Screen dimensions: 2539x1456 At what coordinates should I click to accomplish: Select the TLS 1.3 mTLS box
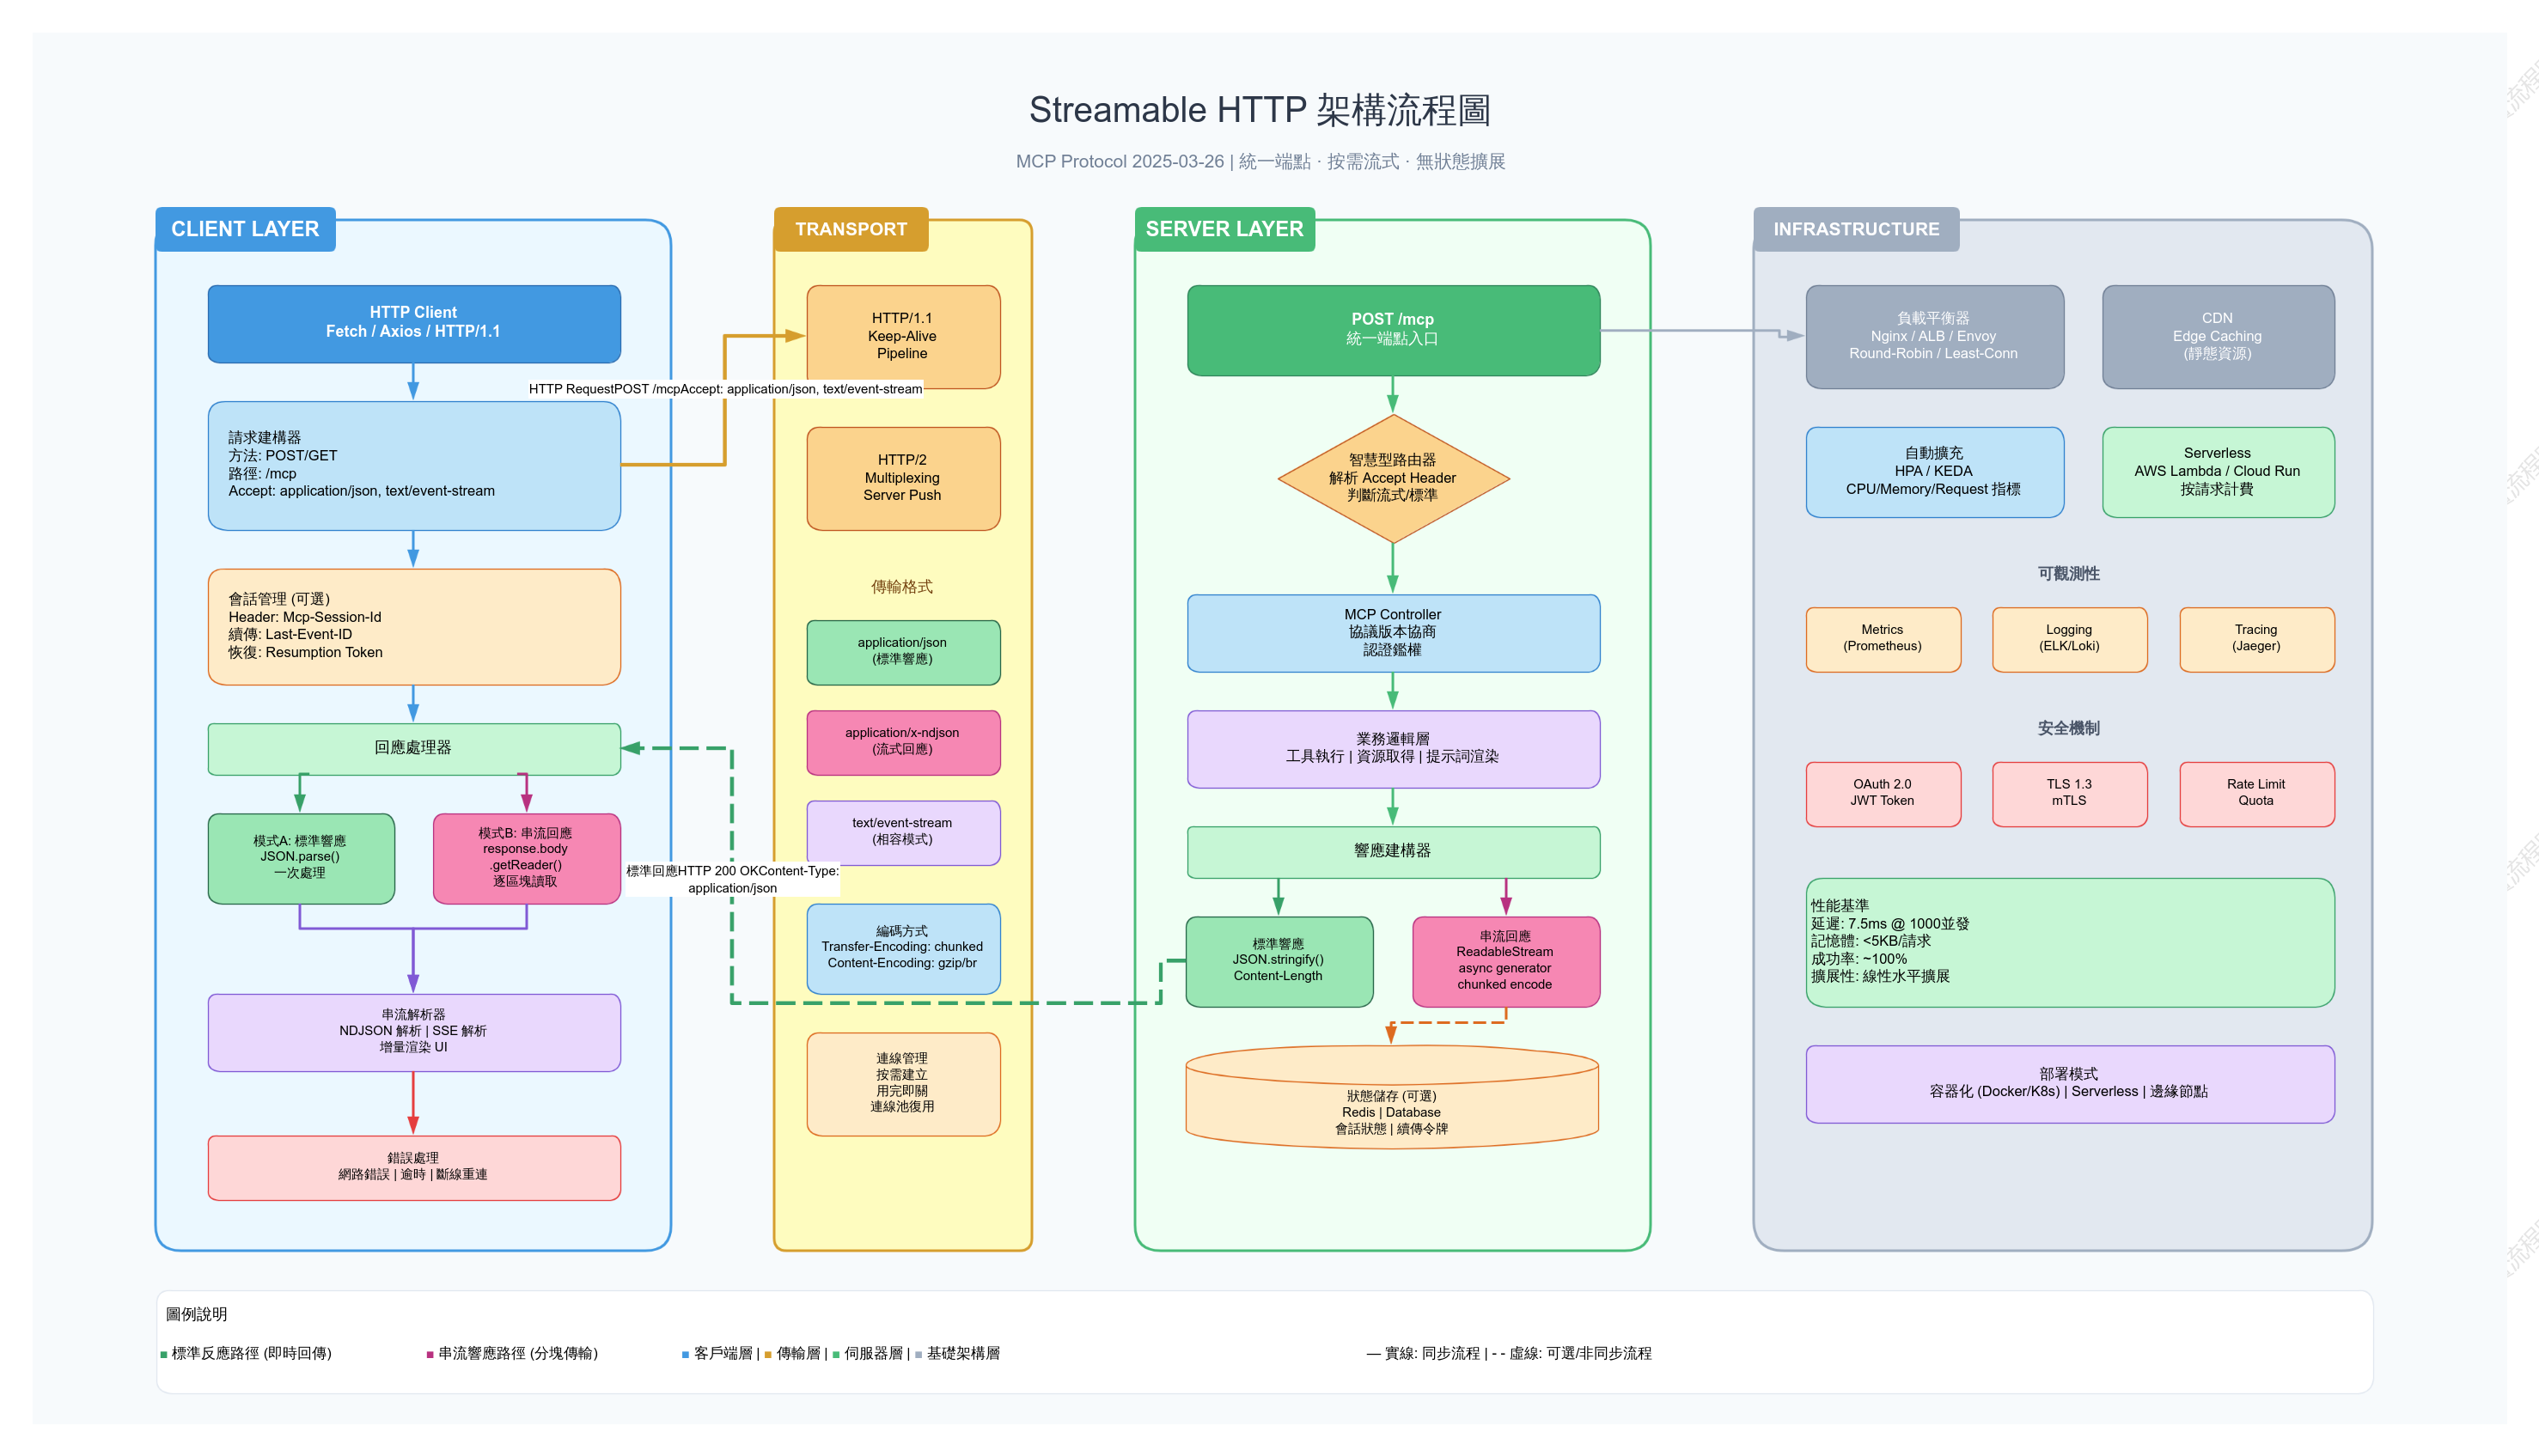tap(2069, 794)
